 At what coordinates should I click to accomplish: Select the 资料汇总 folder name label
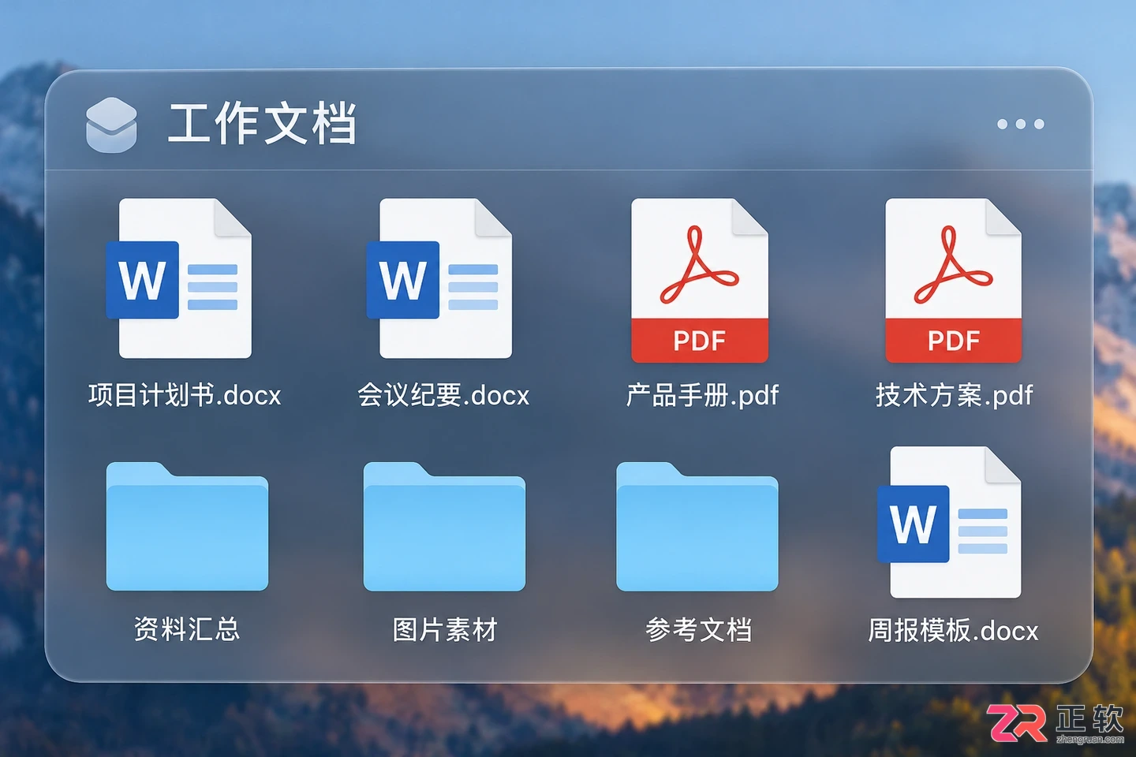click(187, 629)
